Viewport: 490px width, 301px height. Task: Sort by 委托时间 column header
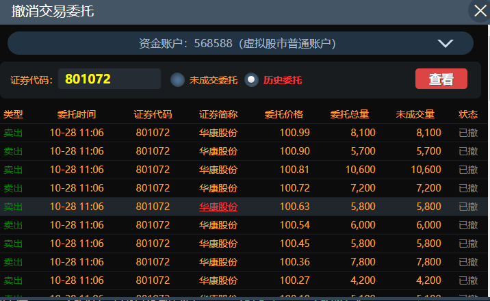tap(77, 114)
